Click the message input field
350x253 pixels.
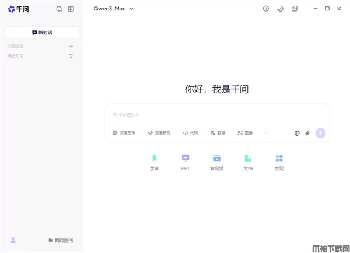point(216,115)
